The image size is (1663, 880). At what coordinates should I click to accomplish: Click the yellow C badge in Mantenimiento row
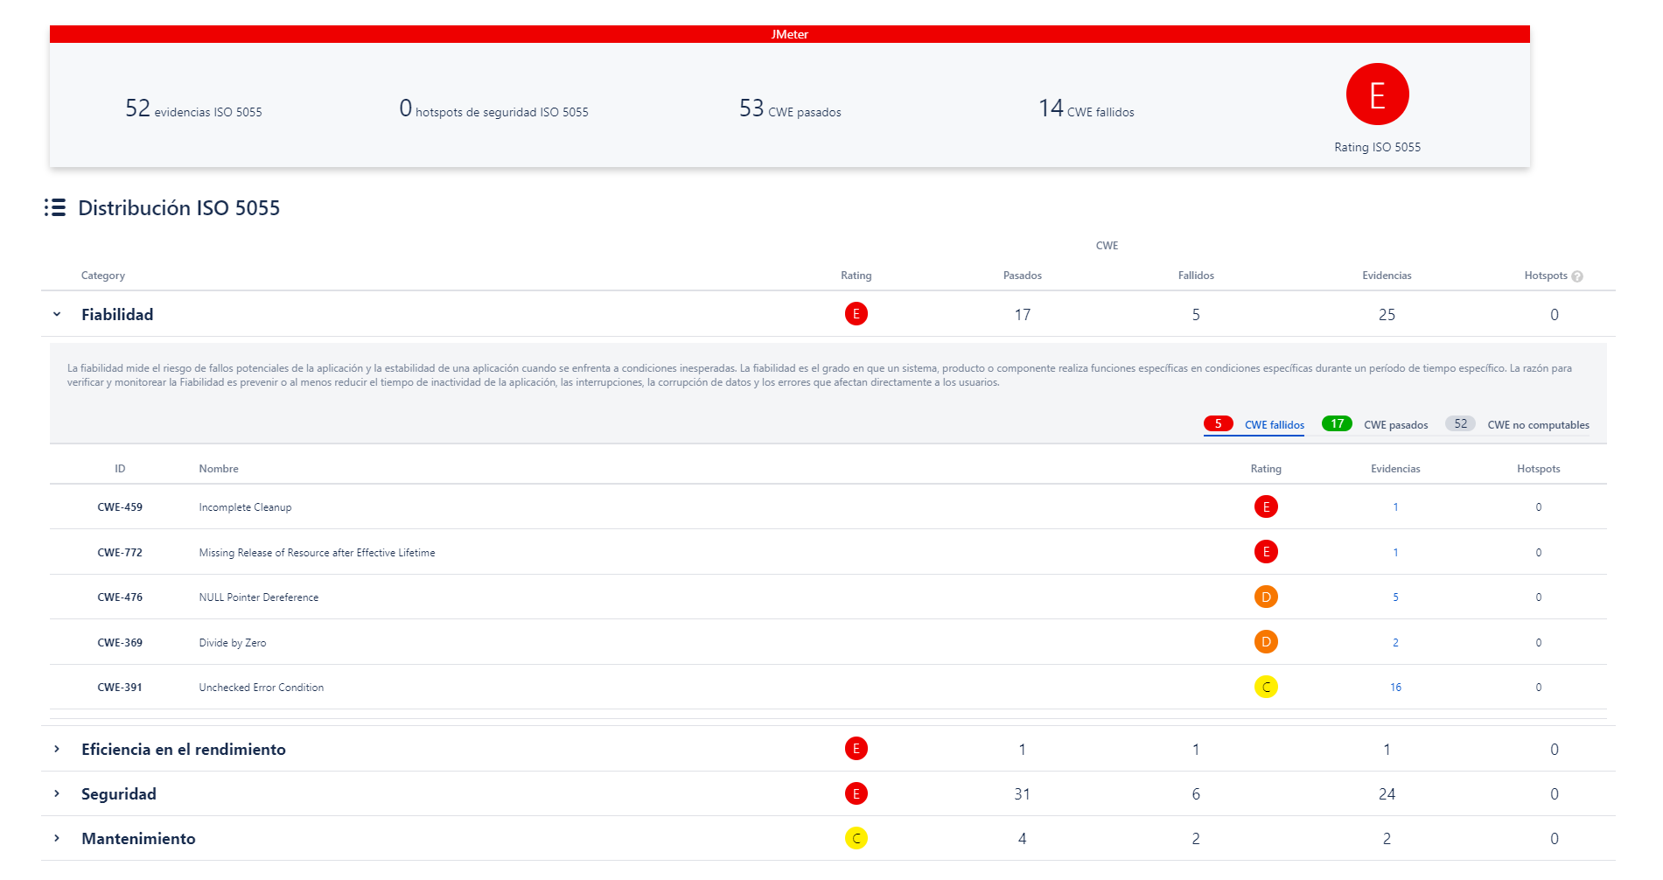(x=856, y=838)
